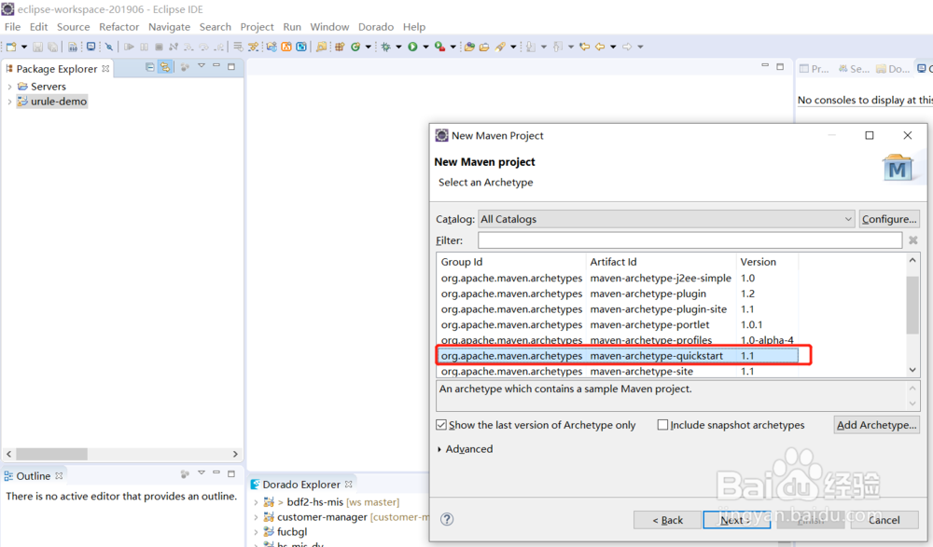Image resolution: width=933 pixels, height=547 pixels.
Task: Open the File menu
Action: [x=12, y=27]
